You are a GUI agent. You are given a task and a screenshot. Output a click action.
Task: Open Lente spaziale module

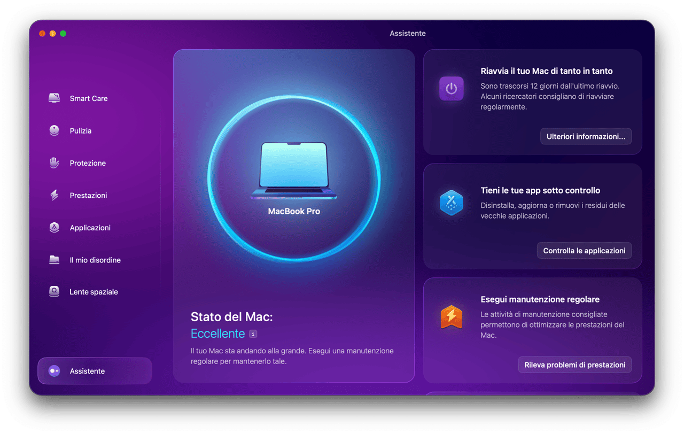(x=94, y=292)
